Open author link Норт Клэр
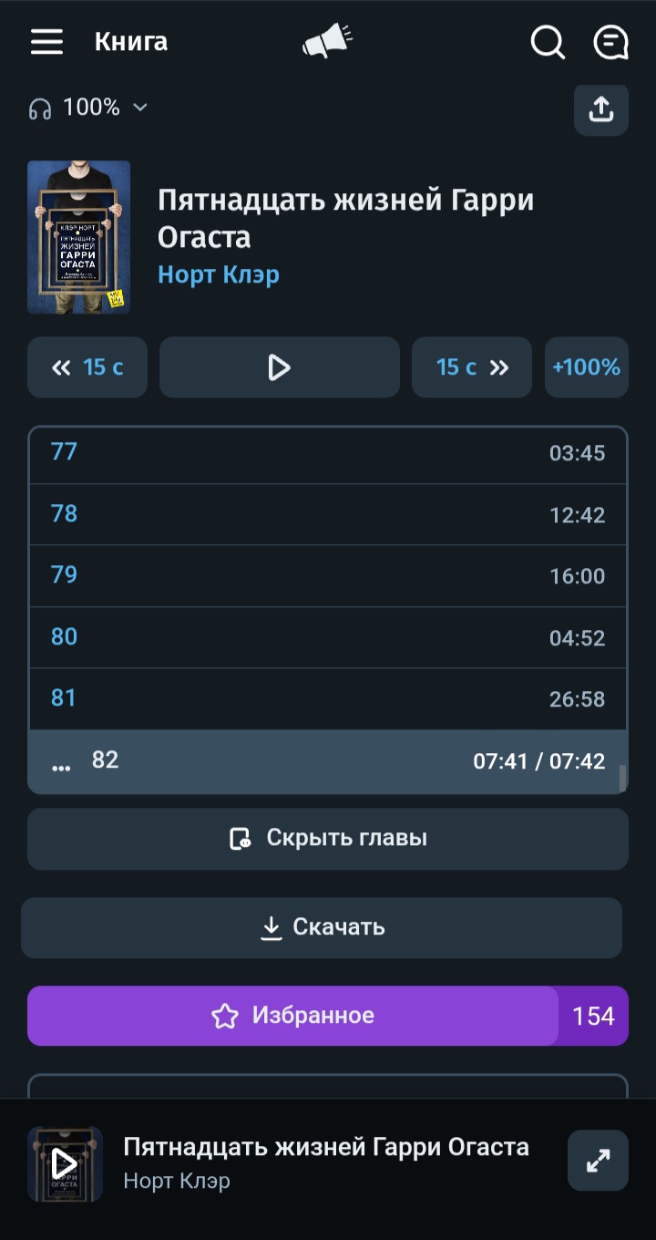Screen dimensions: 656x1240 coord(219,274)
